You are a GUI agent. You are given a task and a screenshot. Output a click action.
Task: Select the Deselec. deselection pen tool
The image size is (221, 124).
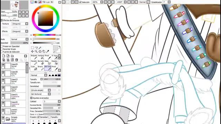click(55, 63)
